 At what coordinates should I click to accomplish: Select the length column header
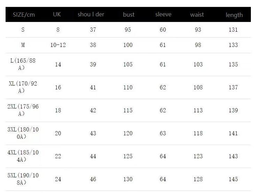click(x=234, y=15)
